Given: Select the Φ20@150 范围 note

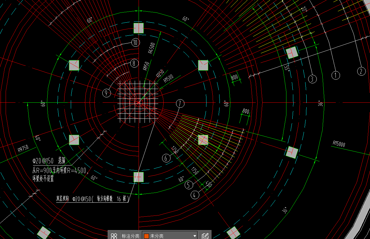Looking at the screenshot, I should pyautogui.click(x=49, y=161).
